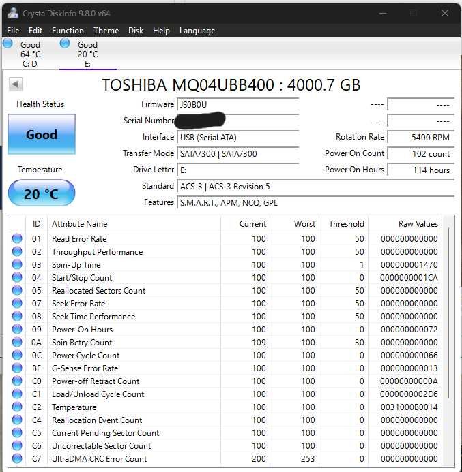Click the Good health status button

click(42, 134)
